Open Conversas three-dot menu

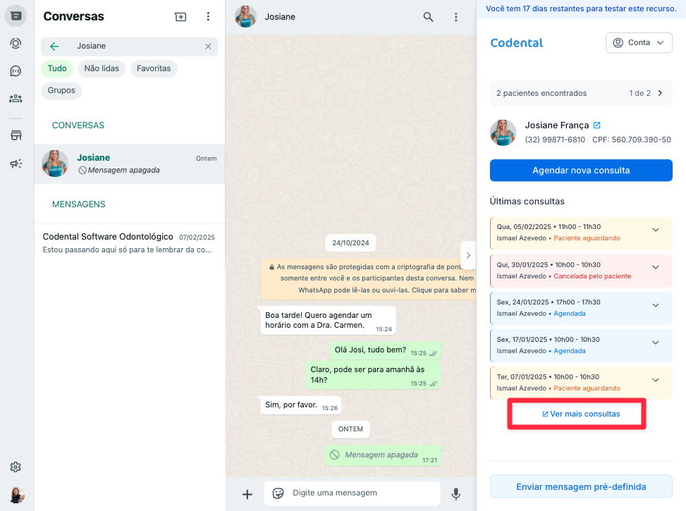208,17
